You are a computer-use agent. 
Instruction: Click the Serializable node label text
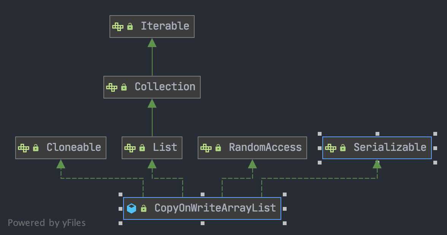coord(390,147)
